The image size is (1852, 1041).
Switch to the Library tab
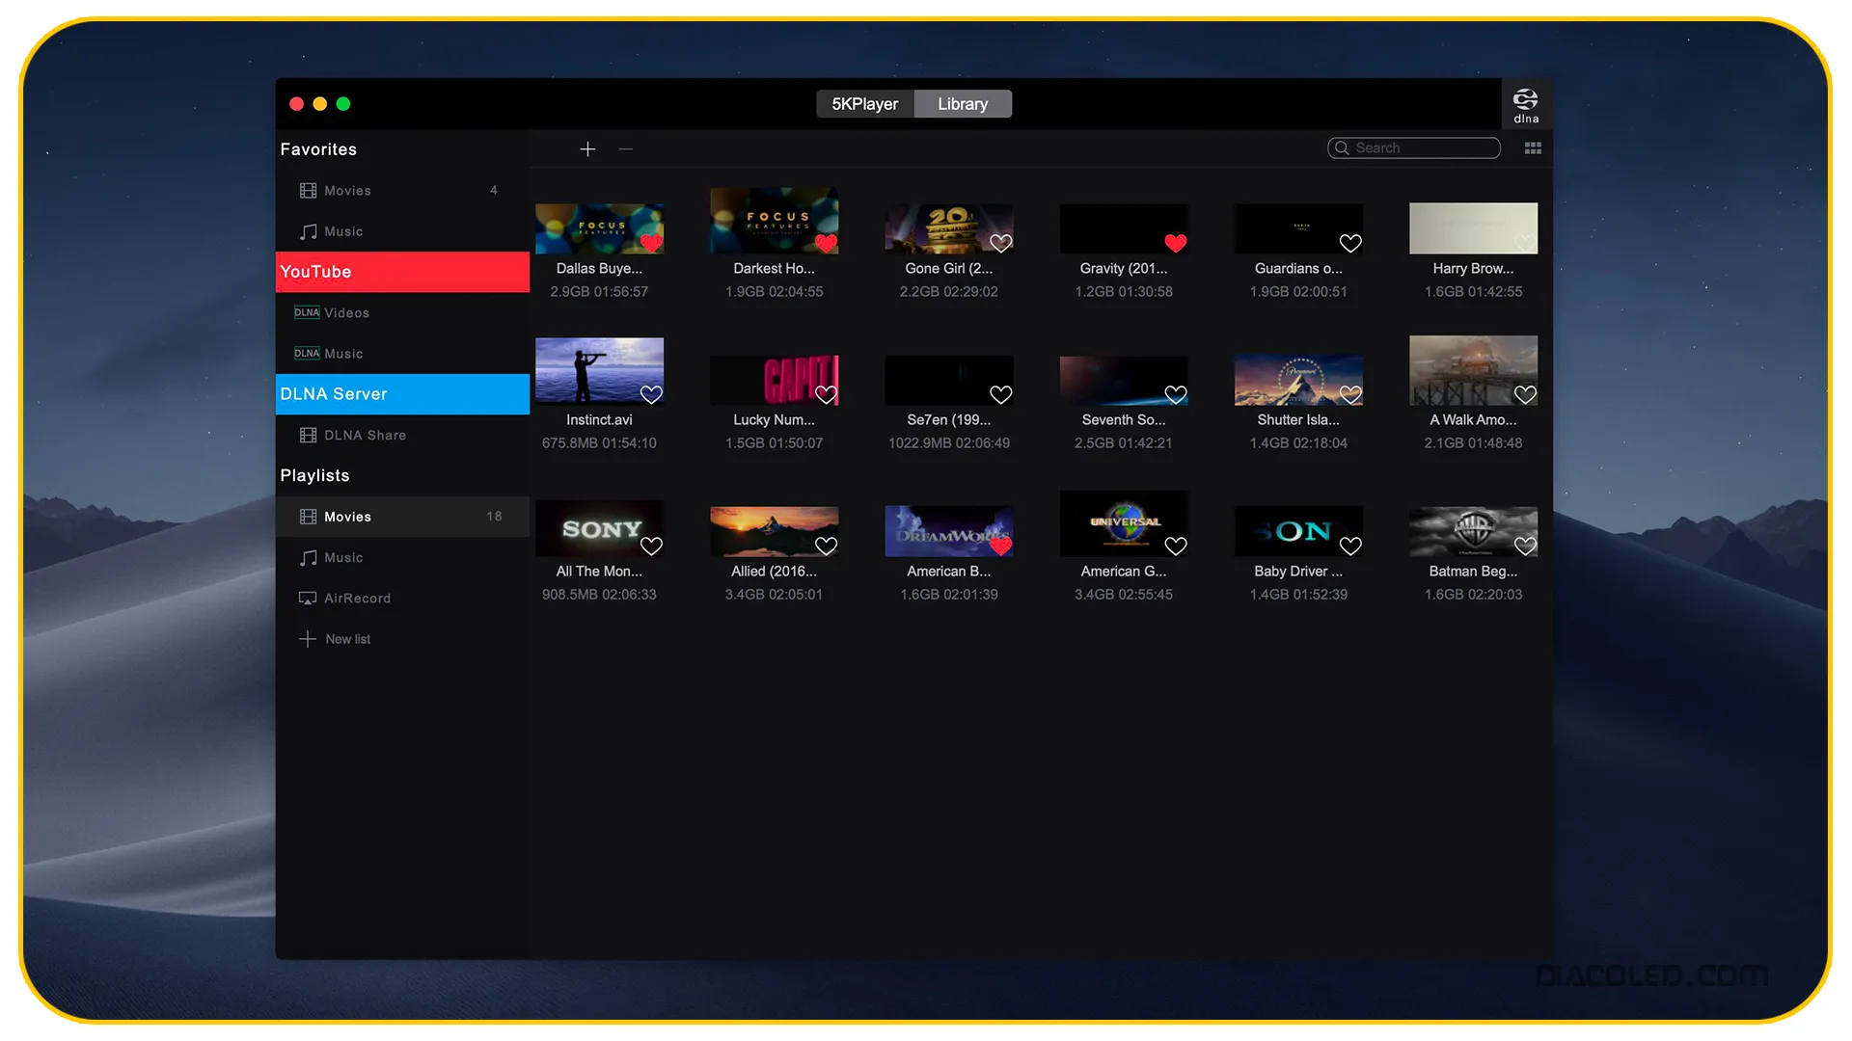pos(963,104)
